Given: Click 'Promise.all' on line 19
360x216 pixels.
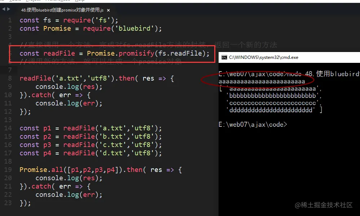Looking at the screenshot, I should point(41,170).
